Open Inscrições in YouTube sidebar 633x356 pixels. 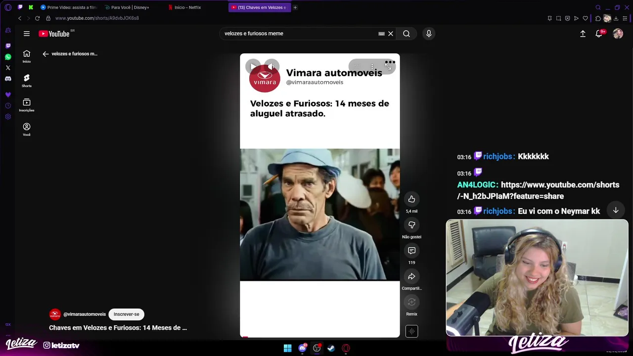[27, 105]
